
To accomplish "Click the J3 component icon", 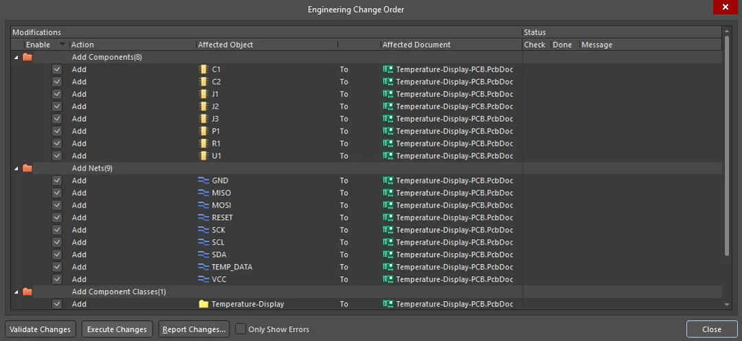I will [x=203, y=118].
